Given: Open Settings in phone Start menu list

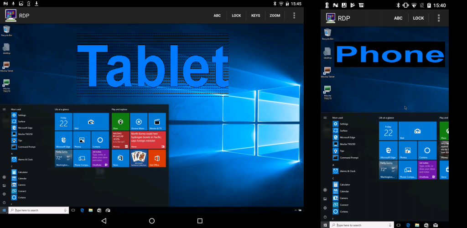Looking at the screenshot, I should 340,124.
